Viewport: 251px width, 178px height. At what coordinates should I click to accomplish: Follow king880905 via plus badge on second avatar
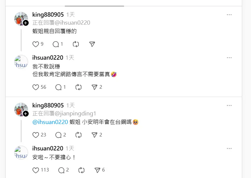point(26,114)
